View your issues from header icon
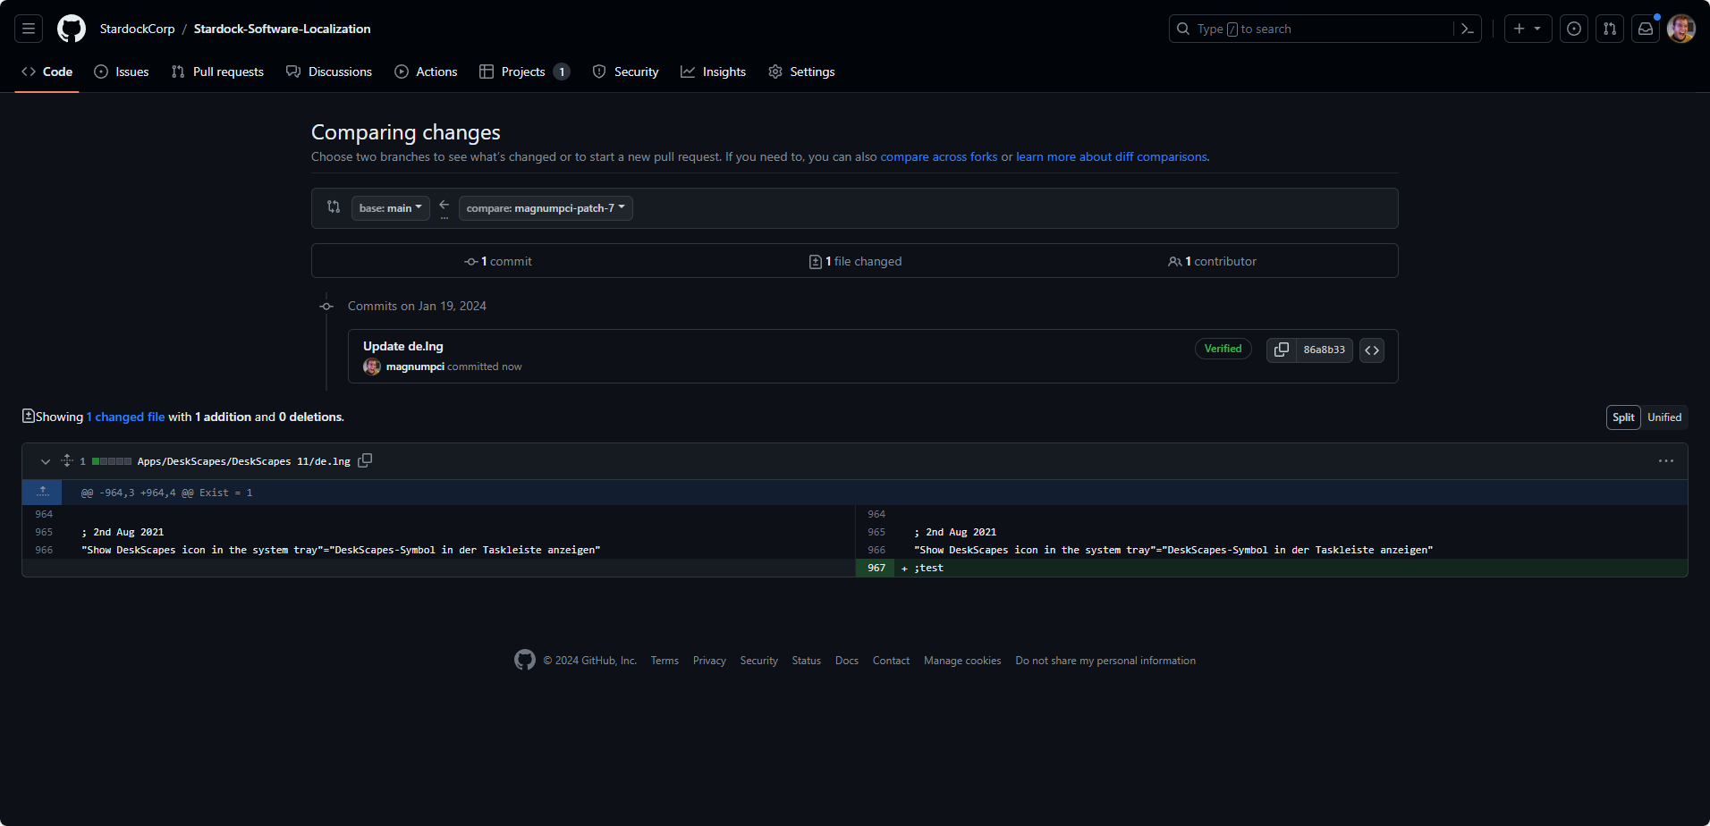 (x=1574, y=29)
